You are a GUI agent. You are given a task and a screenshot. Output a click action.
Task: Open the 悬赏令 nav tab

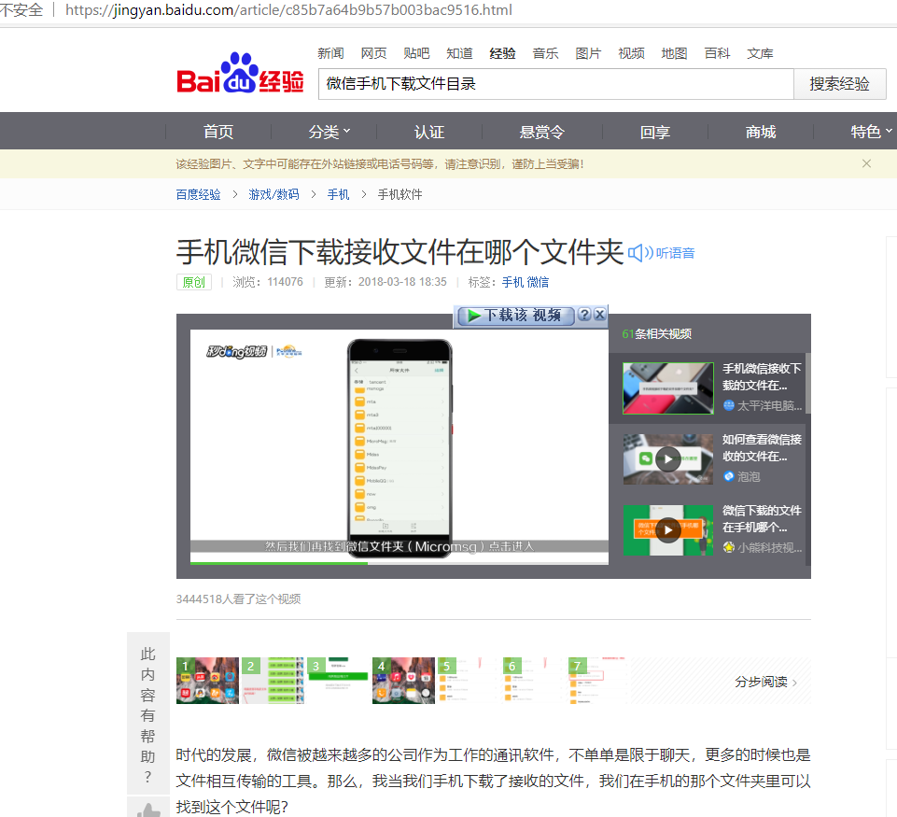point(541,132)
